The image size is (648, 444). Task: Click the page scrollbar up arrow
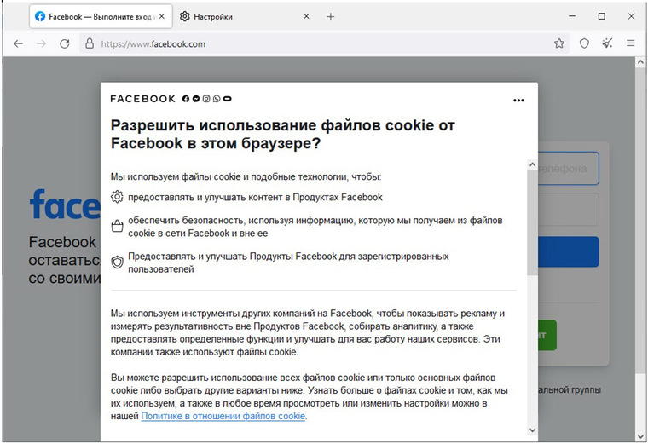point(641,62)
